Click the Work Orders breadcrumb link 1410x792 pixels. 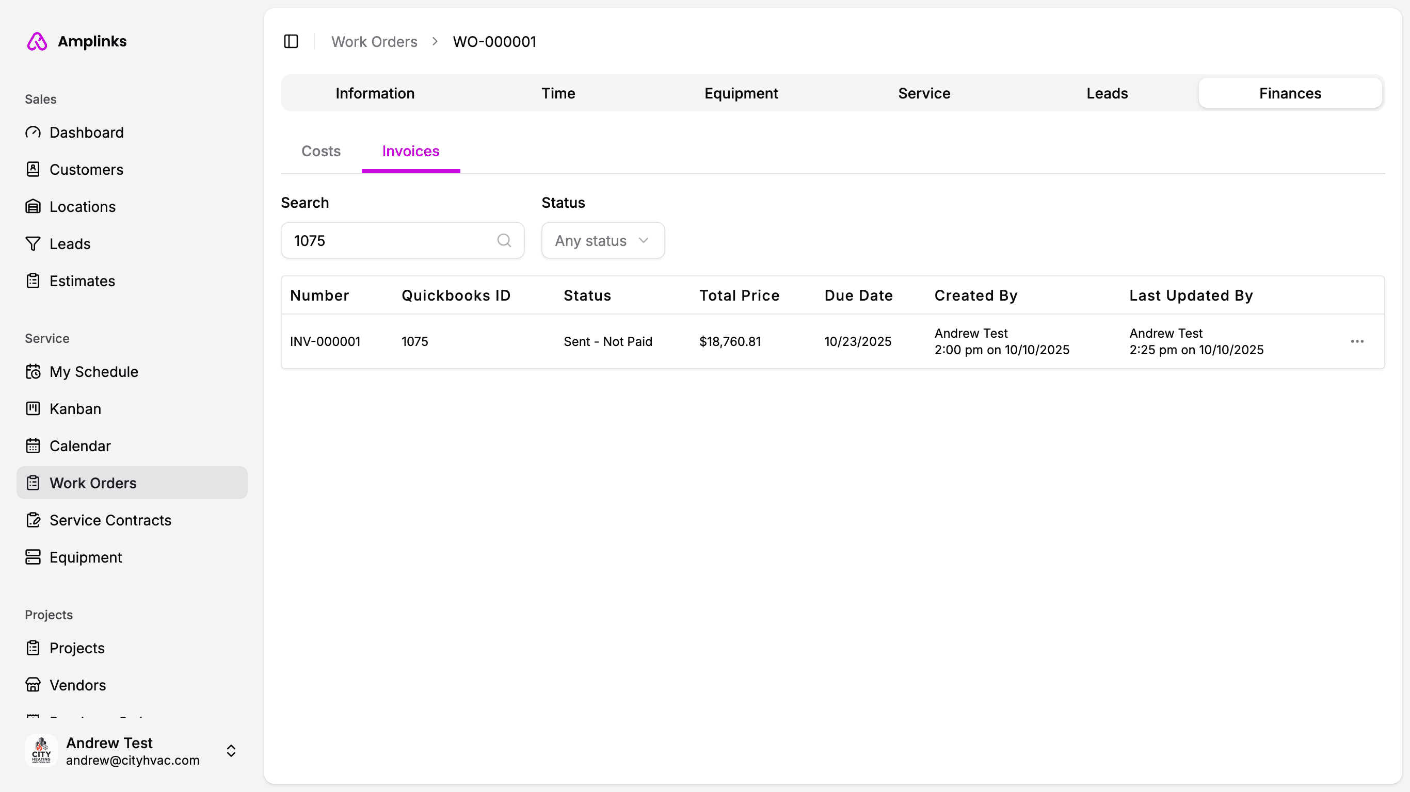point(374,42)
